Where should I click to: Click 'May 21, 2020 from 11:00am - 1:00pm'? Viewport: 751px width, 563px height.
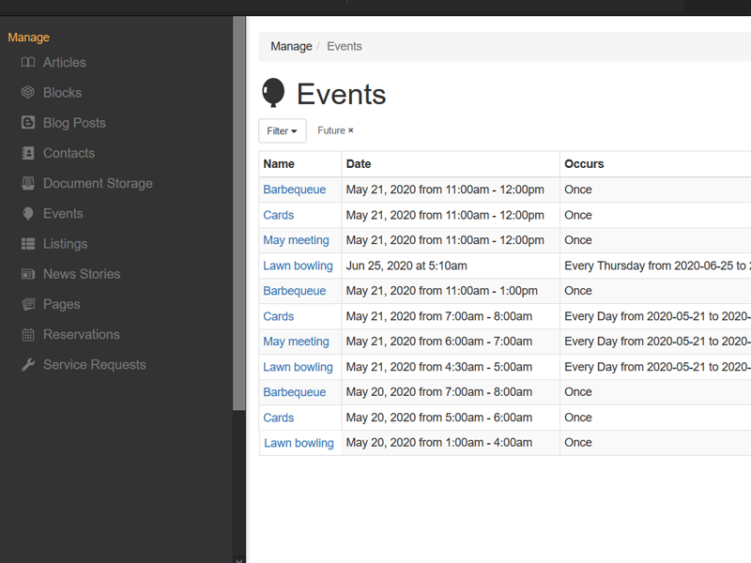coord(442,291)
